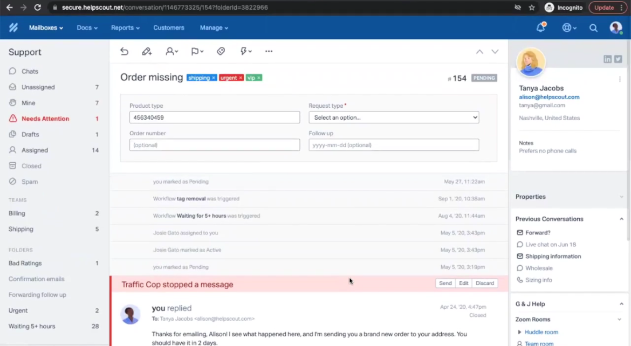Bookmark this page with star icon
The width and height of the screenshot is (631, 346).
coord(532,7)
